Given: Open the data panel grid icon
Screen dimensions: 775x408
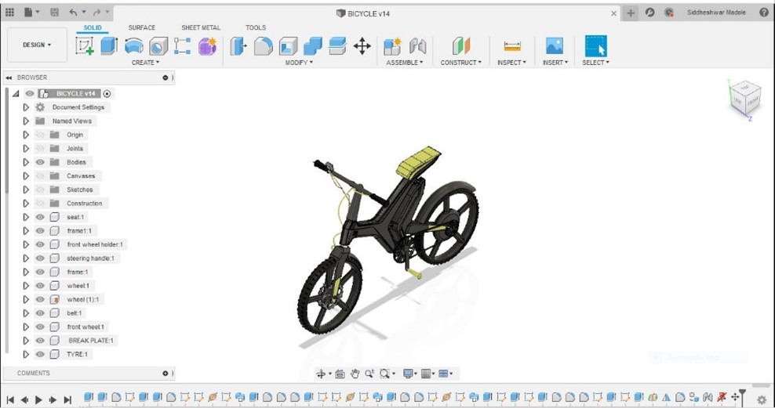Looking at the screenshot, I should pyautogui.click(x=10, y=13).
